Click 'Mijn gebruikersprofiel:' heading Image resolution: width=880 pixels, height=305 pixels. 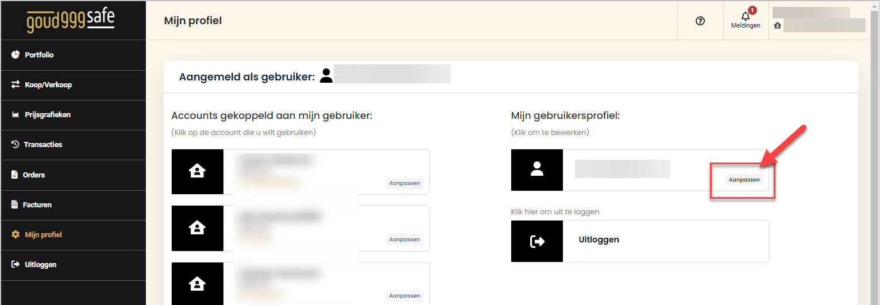(566, 116)
